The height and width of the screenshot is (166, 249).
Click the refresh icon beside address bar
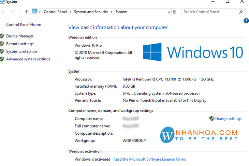pyautogui.click(x=174, y=12)
